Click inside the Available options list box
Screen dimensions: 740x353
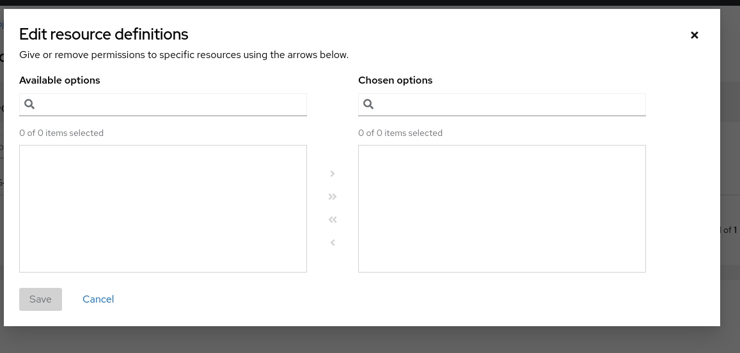163,209
